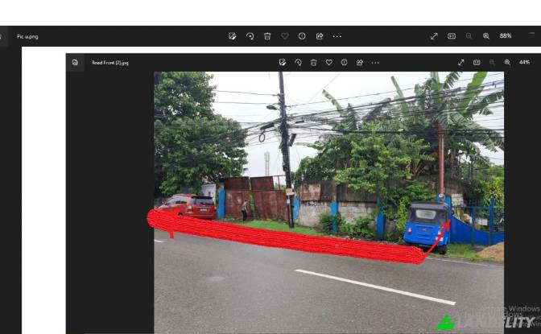Rotate the Pic u.png image
Viewport: 541px width, 334px height.
coord(250,36)
